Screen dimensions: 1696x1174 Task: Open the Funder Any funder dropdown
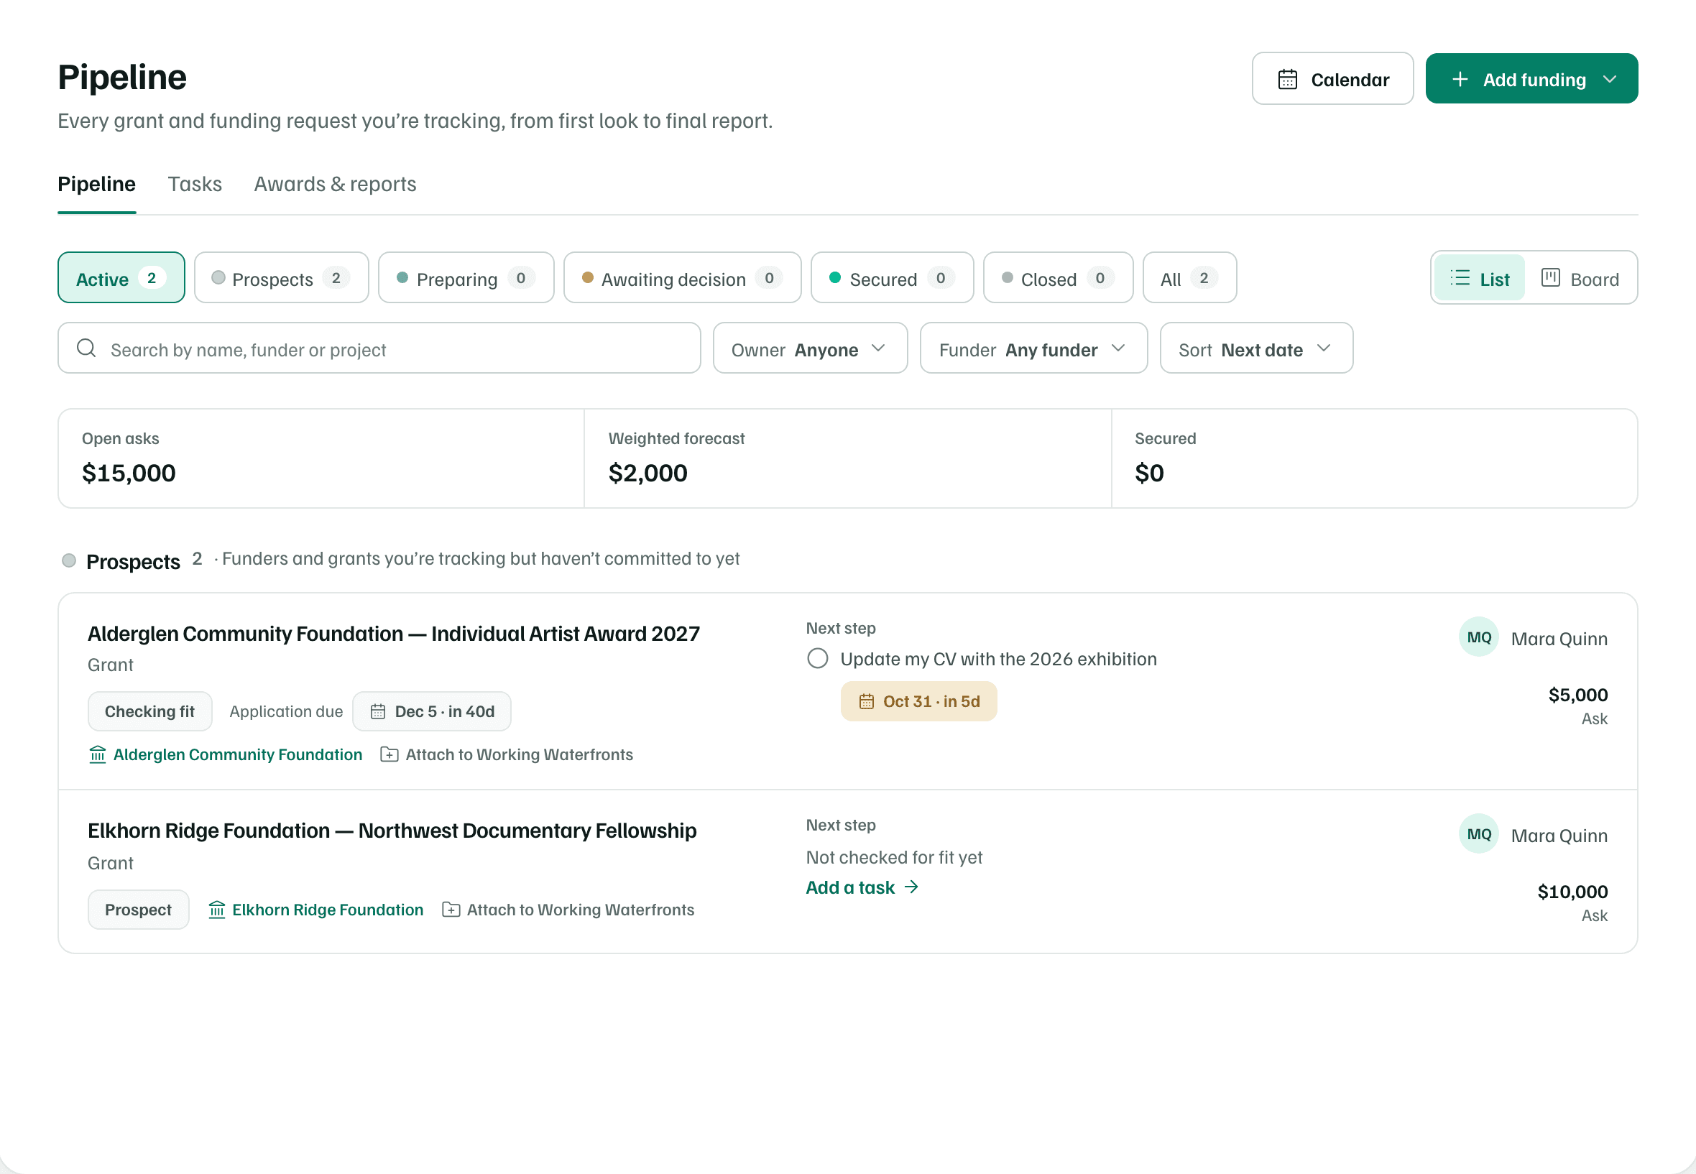(1033, 348)
